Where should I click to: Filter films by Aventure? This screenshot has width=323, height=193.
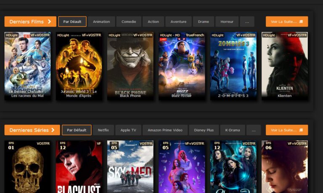(x=178, y=21)
